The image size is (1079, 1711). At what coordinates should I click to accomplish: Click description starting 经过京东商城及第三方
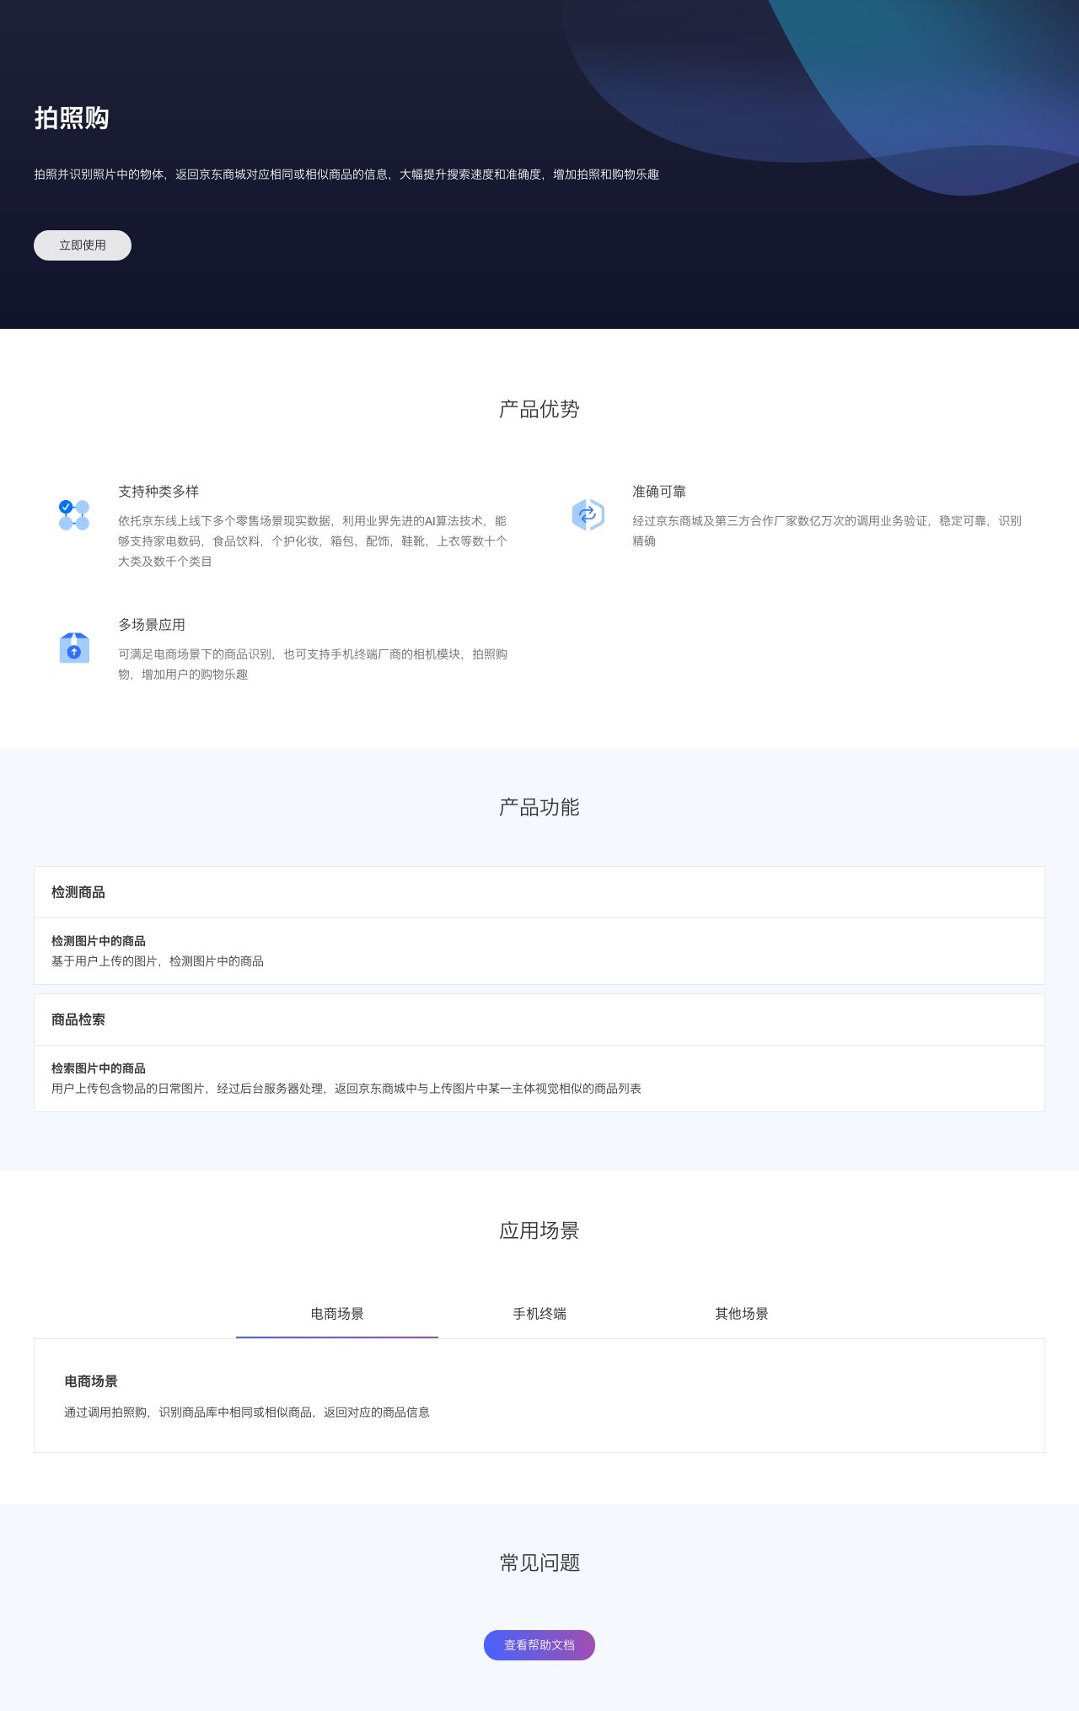(827, 531)
